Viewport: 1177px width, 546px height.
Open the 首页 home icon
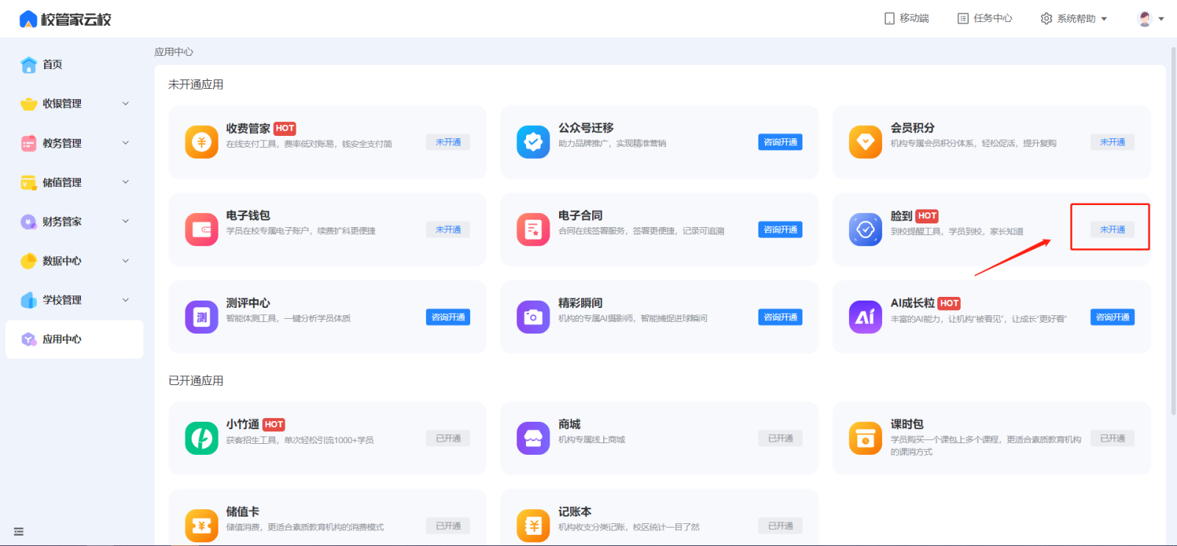coord(29,65)
